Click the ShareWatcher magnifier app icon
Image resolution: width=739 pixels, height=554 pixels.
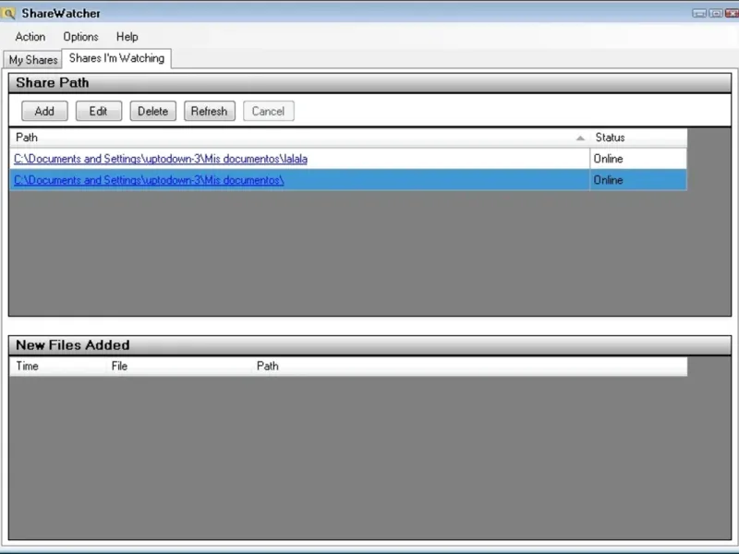tap(8, 13)
